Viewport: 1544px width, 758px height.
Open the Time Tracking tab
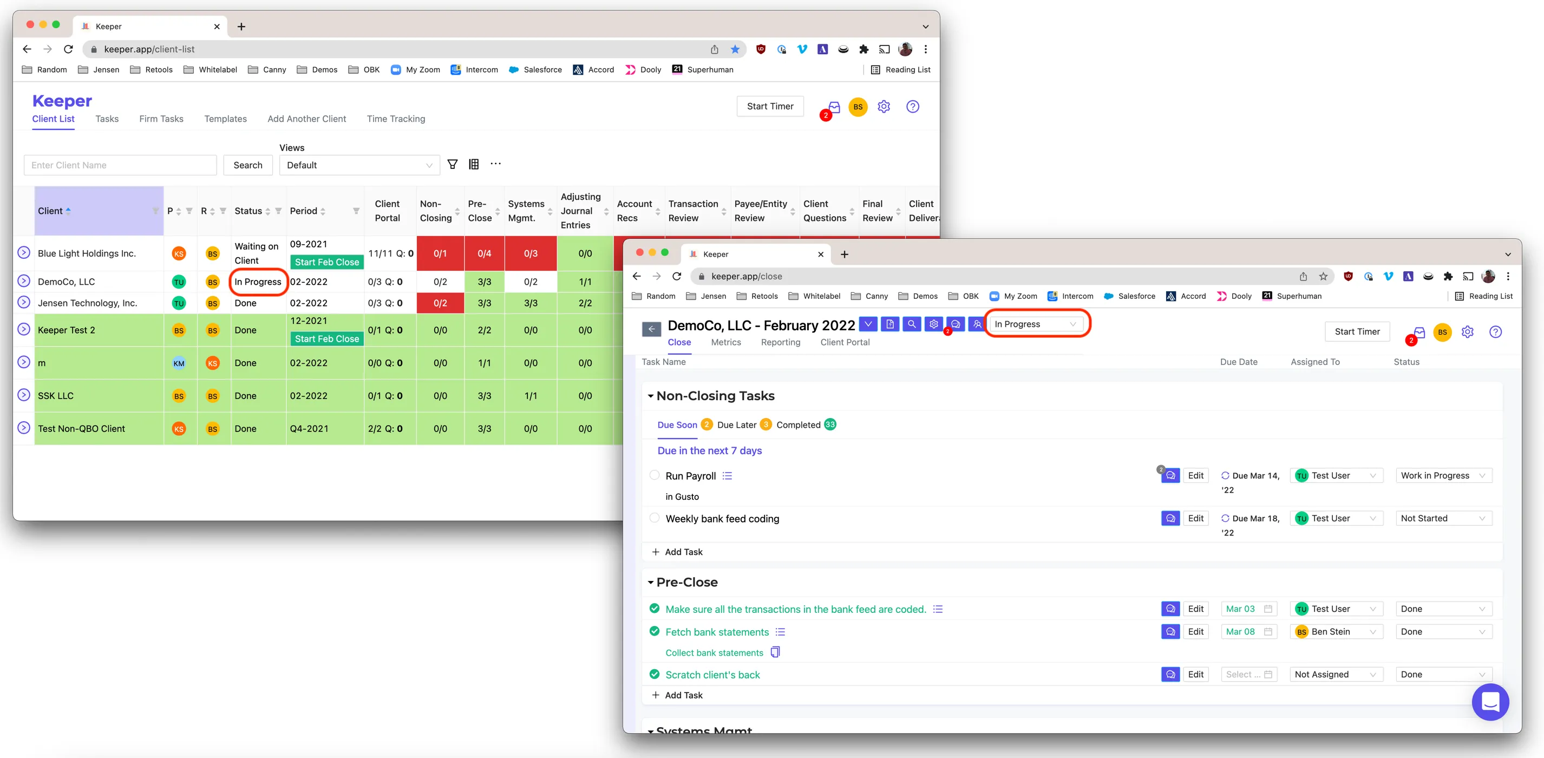(396, 119)
